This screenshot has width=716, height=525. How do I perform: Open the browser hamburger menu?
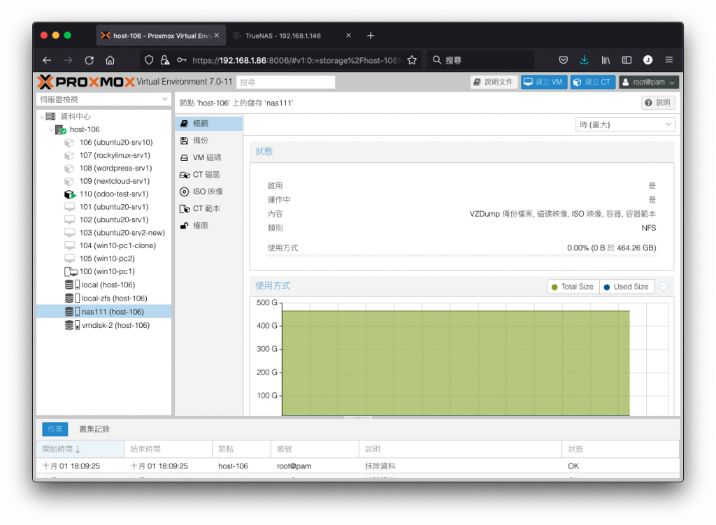(x=669, y=60)
